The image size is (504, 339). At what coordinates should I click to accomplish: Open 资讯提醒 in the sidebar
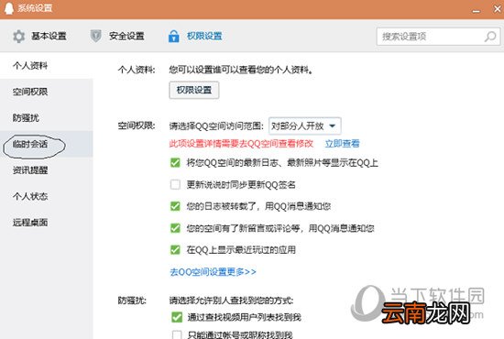[x=47, y=170]
